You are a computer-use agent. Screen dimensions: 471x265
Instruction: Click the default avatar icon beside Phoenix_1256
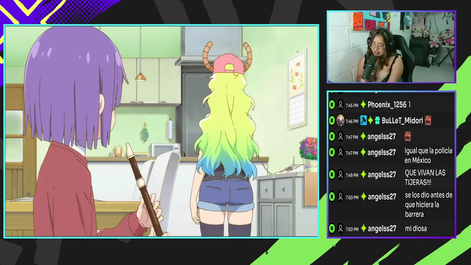pos(340,105)
